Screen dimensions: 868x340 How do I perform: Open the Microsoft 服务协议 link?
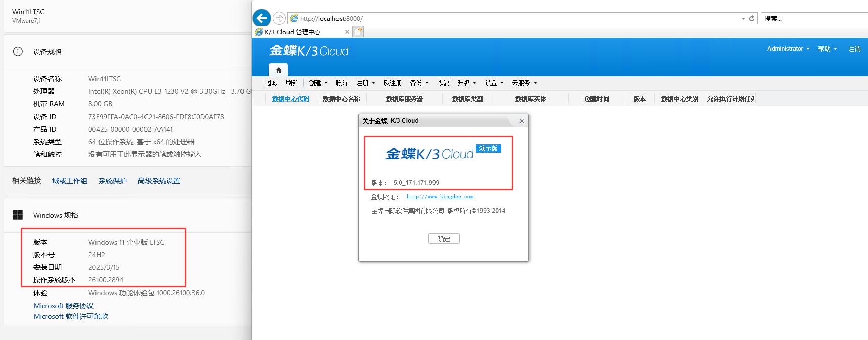[x=64, y=306]
